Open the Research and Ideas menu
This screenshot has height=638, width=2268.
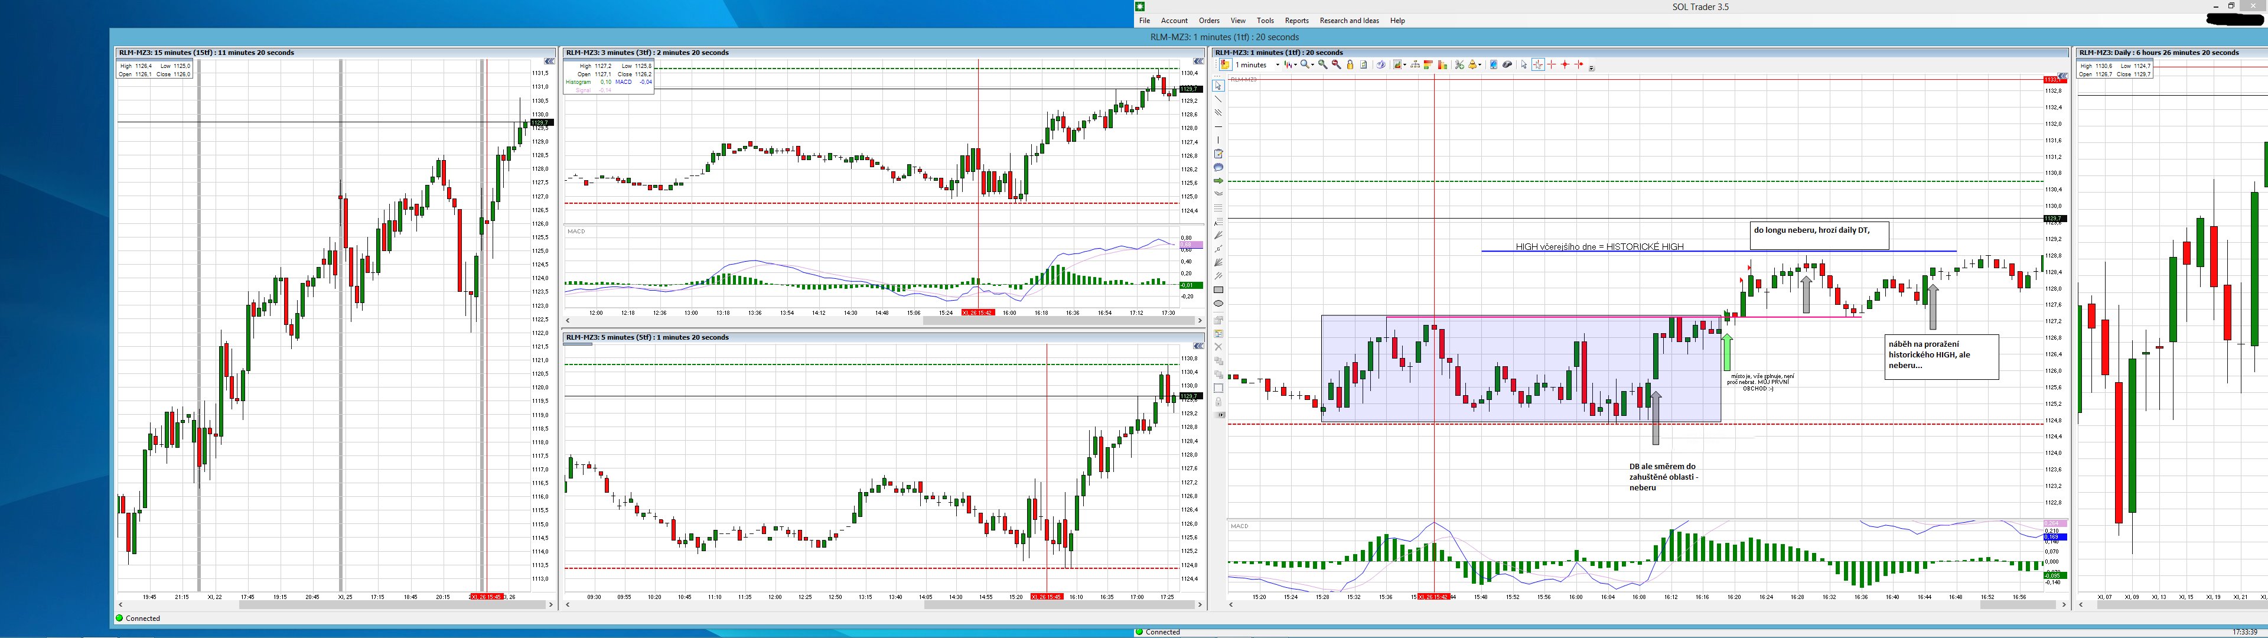[1349, 20]
